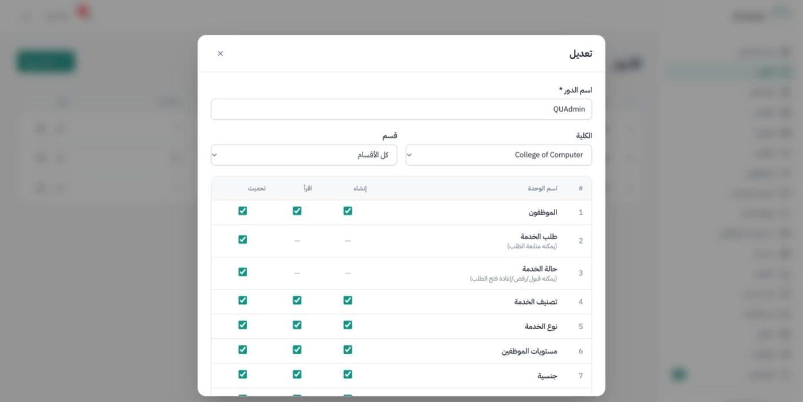The width and height of the screenshot is (803, 402).
Task: Click the اسم الوحدة column header
Action: point(543,188)
